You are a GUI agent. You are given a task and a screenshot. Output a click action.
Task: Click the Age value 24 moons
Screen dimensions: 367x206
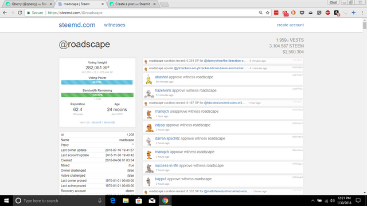pos(117,109)
